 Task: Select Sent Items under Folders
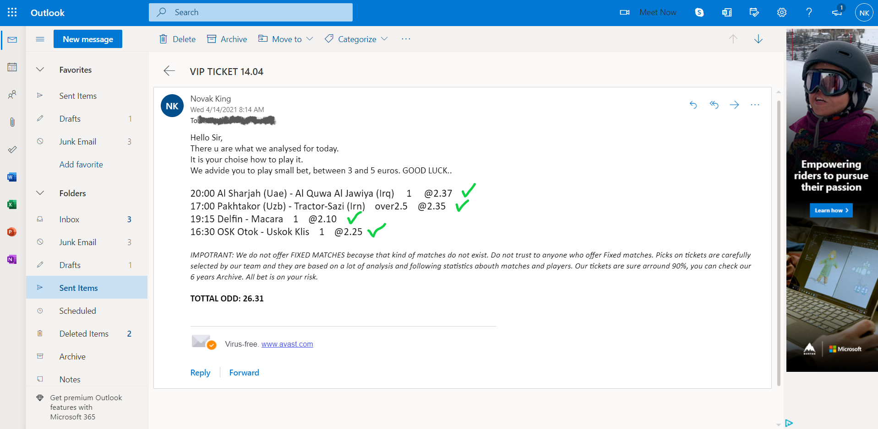(x=87, y=288)
